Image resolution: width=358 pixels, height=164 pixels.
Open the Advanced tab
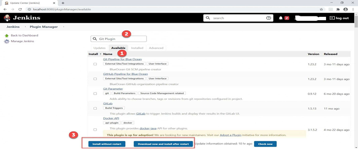156,48
